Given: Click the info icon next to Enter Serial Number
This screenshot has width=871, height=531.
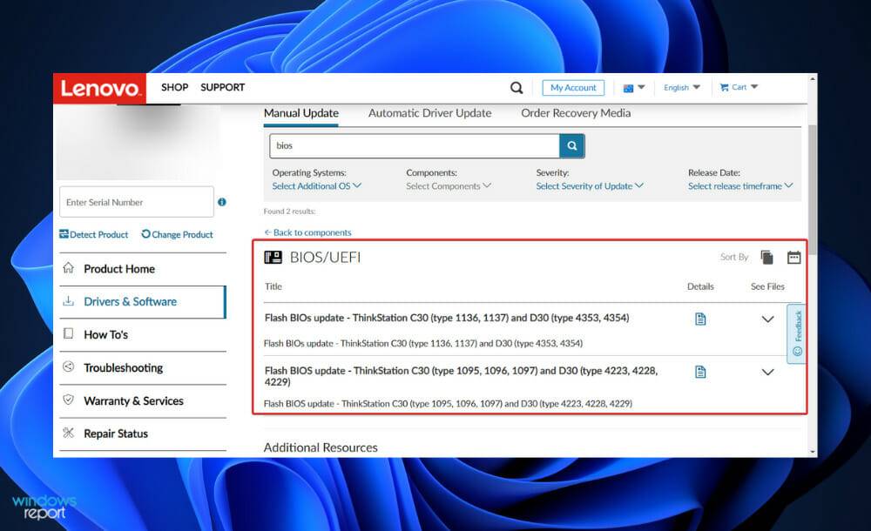Looking at the screenshot, I should (x=221, y=202).
